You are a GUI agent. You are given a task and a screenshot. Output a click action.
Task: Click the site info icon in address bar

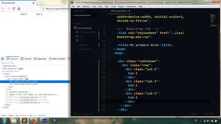[43, 9]
